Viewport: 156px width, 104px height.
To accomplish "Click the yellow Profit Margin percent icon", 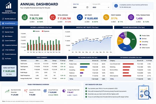I will (x=106, y=17).
